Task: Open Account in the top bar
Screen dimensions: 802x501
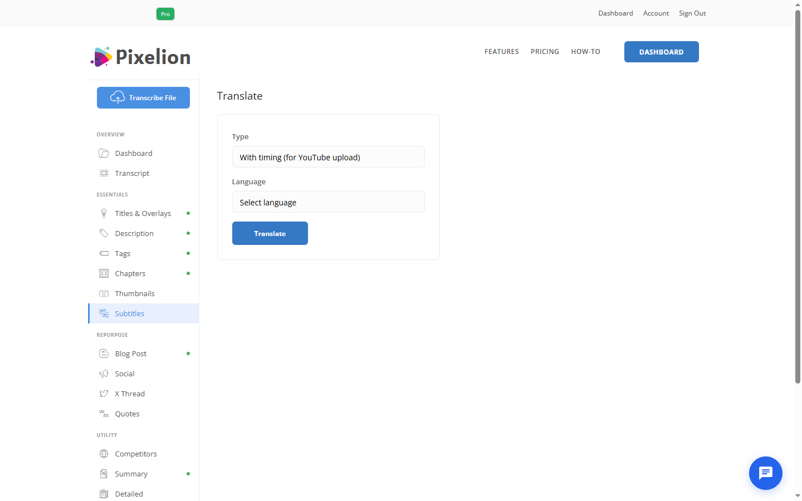Action: point(656,13)
